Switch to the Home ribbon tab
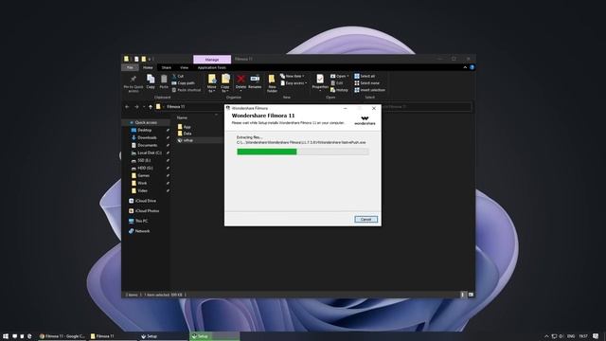The image size is (606, 341). click(x=148, y=67)
